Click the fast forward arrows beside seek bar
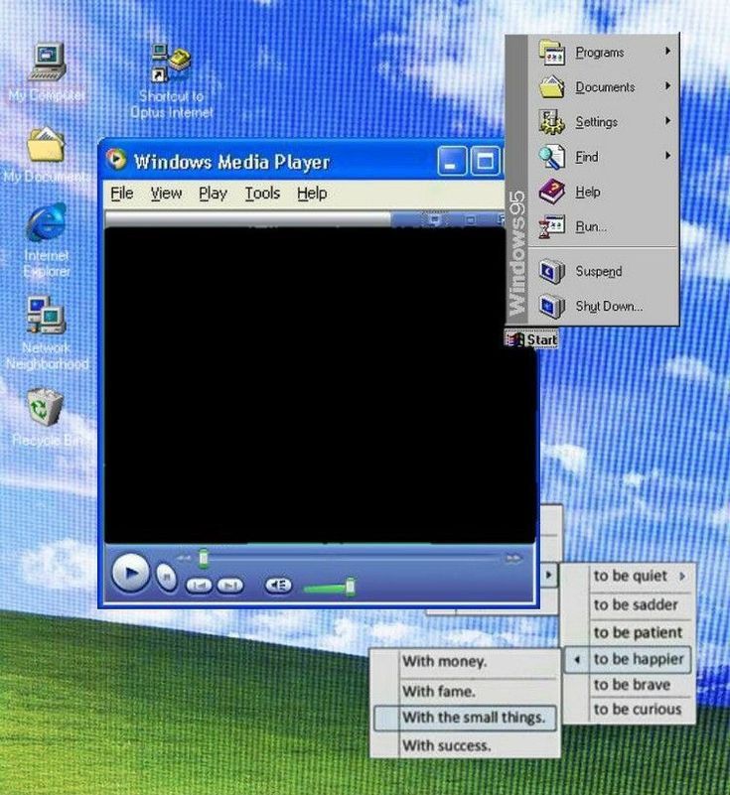Viewport: 730px width, 795px height. (x=513, y=558)
